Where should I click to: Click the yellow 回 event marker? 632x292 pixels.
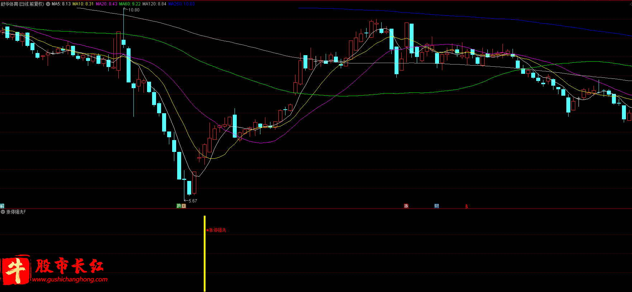[x=184, y=206]
